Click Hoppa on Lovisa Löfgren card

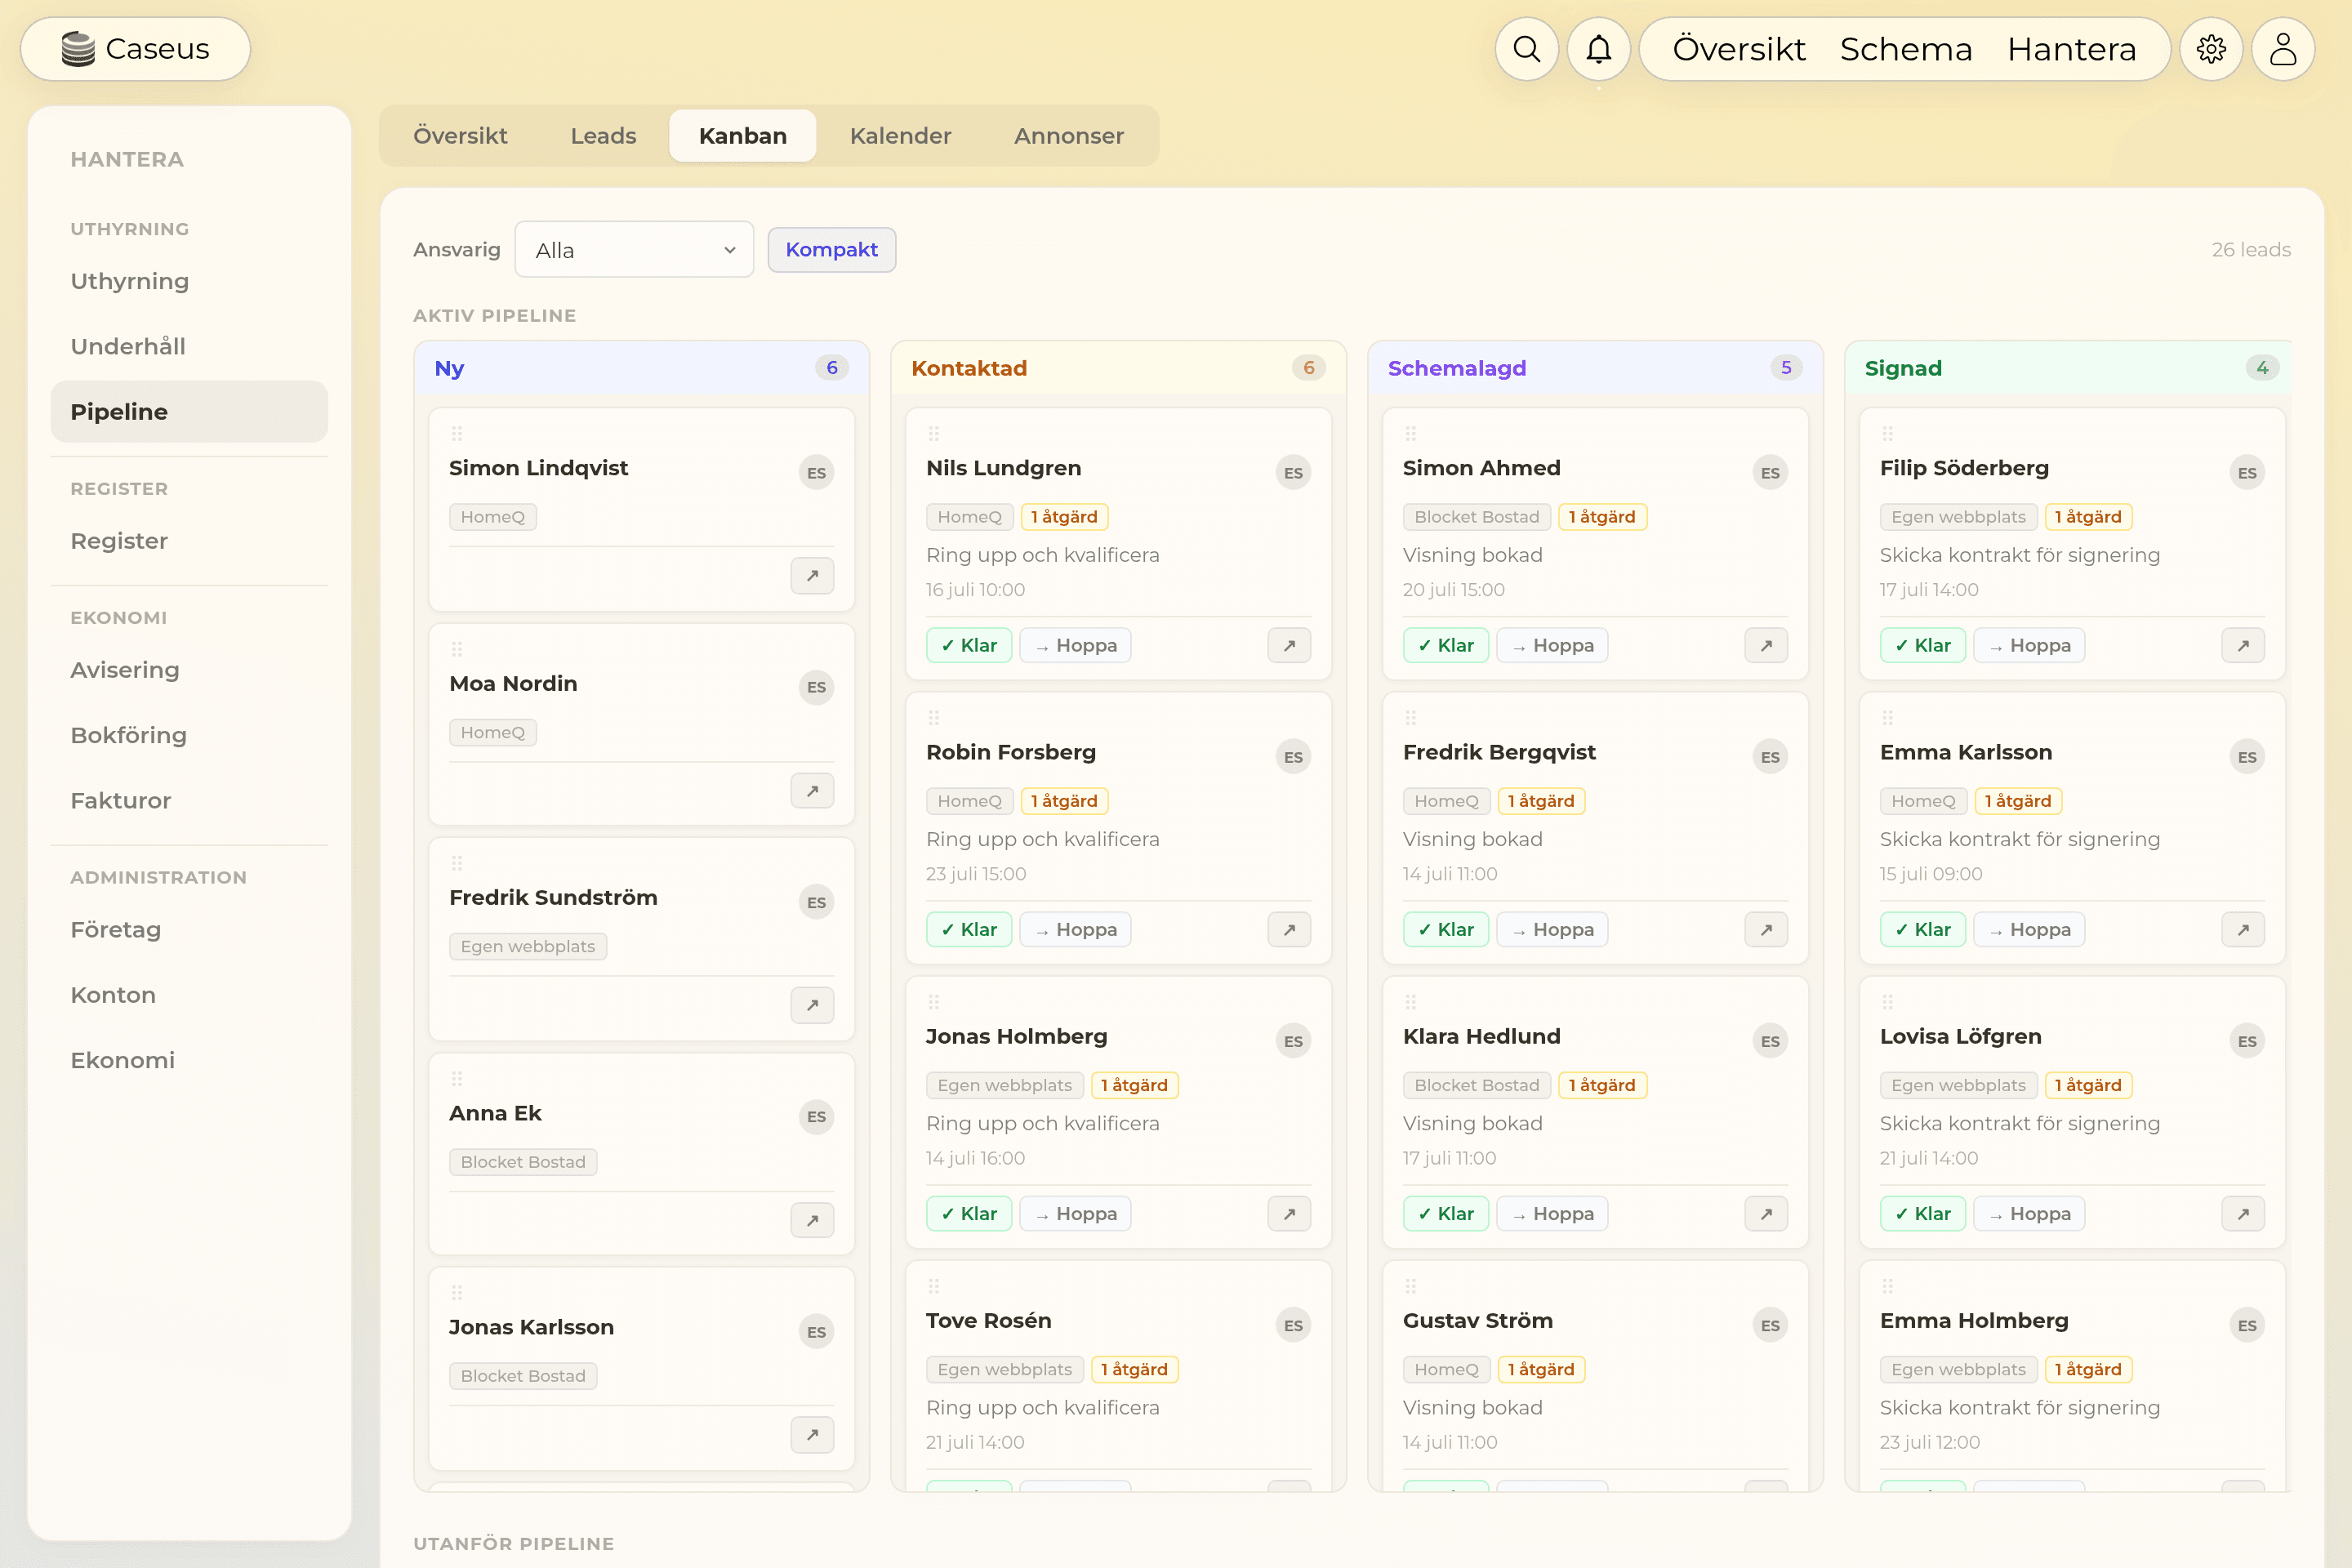[x=2029, y=1213]
